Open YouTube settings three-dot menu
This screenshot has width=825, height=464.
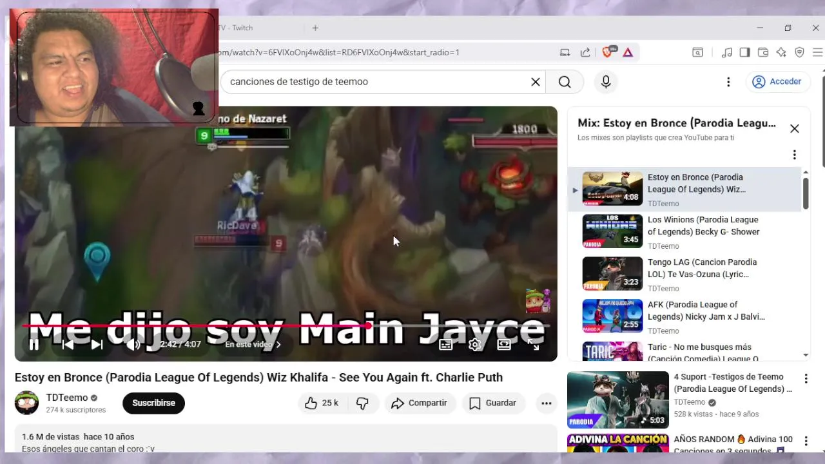[728, 82]
